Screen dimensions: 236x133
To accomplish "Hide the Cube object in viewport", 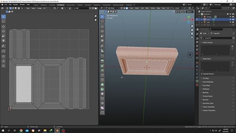I will (x=230, y=20).
